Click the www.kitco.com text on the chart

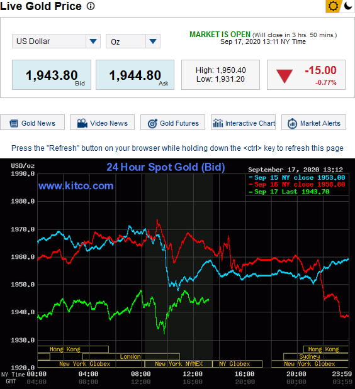pos(76,185)
